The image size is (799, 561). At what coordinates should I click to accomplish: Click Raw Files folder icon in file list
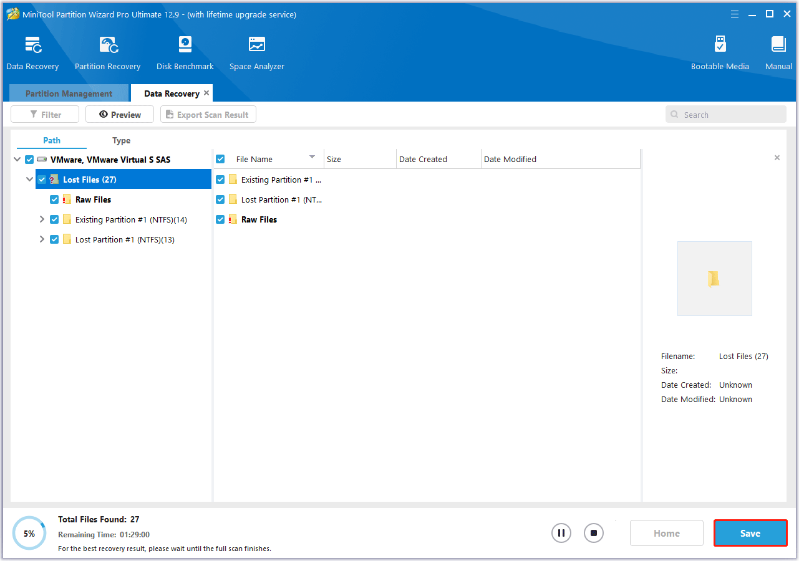pos(233,219)
